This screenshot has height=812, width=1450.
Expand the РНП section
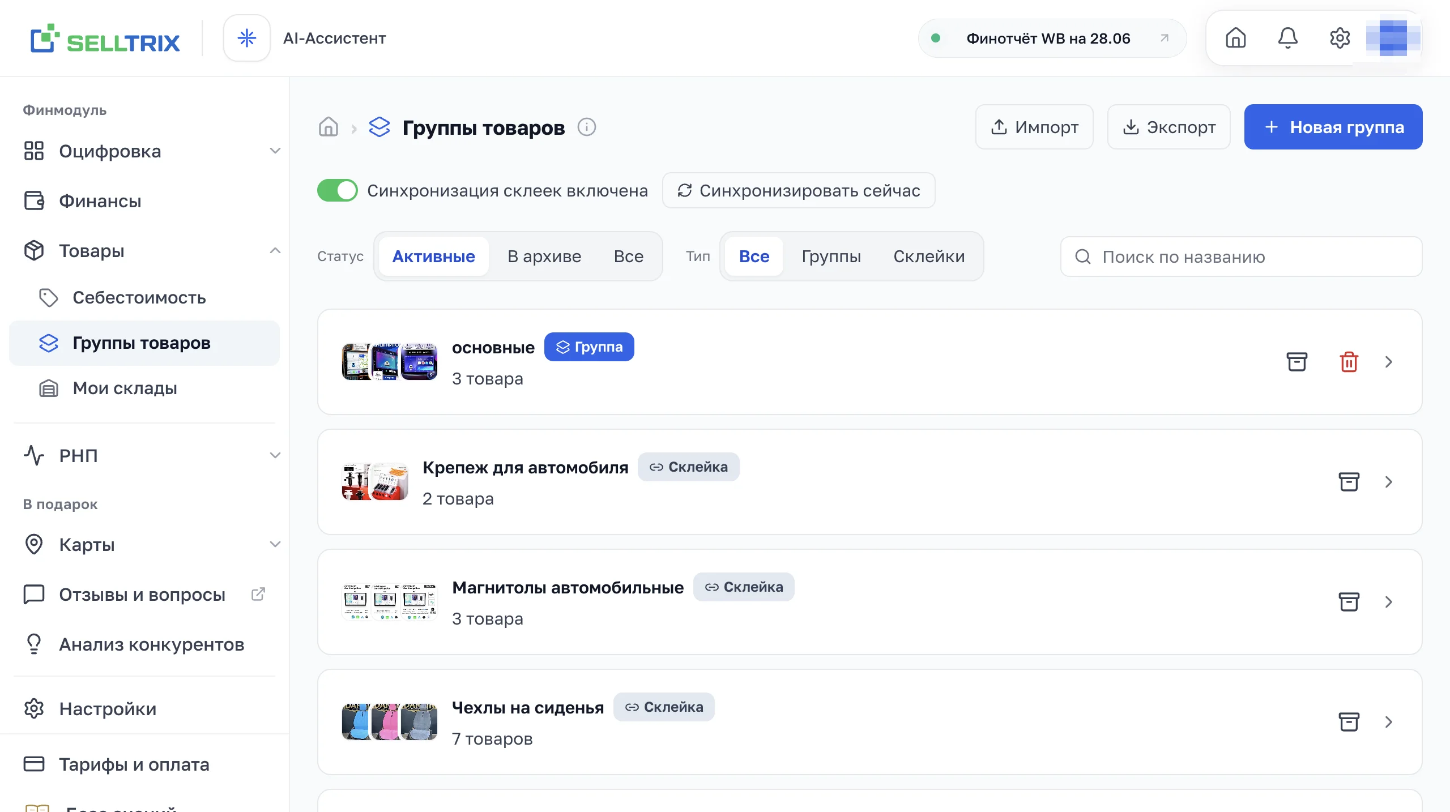[x=275, y=455]
